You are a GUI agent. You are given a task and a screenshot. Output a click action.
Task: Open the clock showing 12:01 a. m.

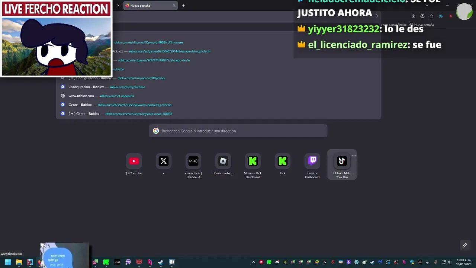(x=464, y=262)
